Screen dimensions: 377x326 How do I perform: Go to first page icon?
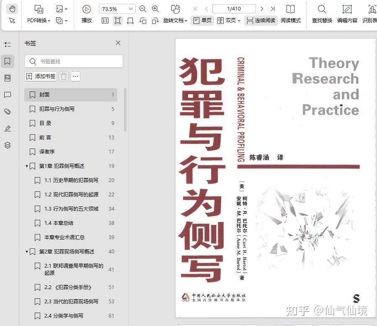coord(196,9)
